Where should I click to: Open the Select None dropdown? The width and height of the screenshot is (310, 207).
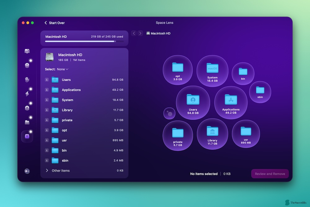point(62,69)
